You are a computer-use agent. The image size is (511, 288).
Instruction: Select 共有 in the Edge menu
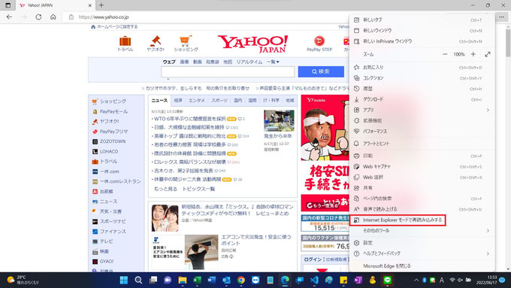[422, 188]
